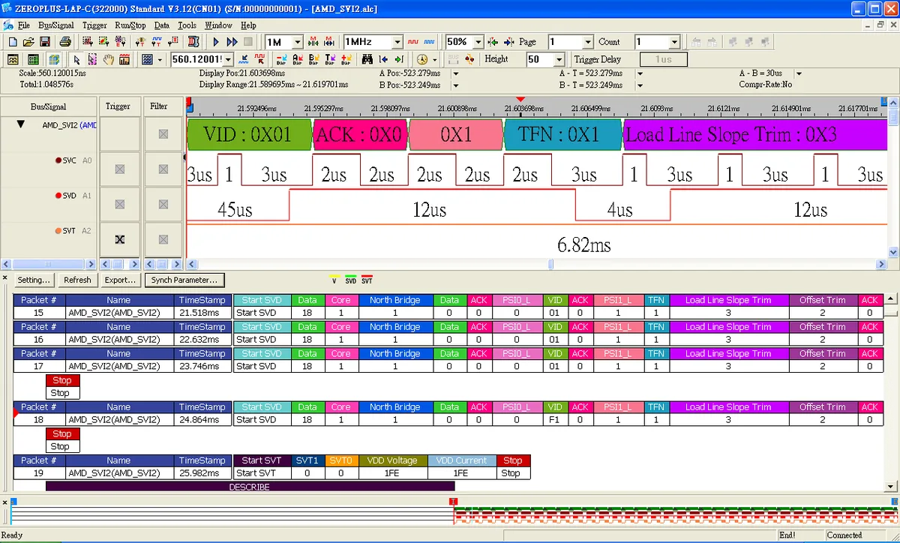Click the red T marker in overview strip
Screen dimensions: 900x543
(452, 502)
